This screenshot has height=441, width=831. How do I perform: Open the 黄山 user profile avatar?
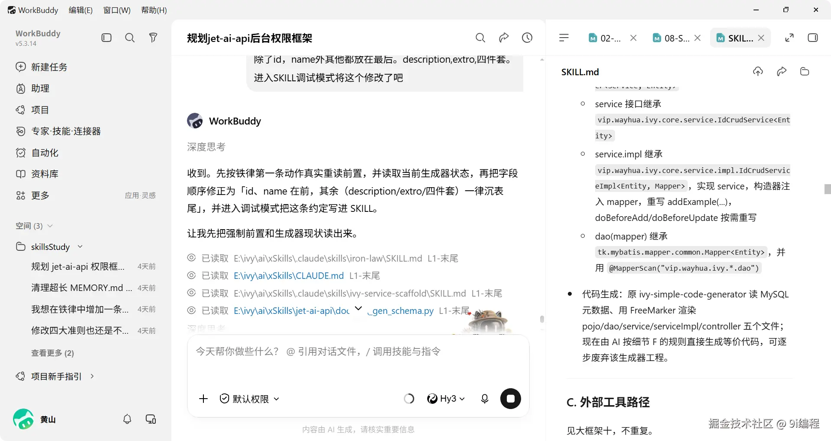coord(23,419)
